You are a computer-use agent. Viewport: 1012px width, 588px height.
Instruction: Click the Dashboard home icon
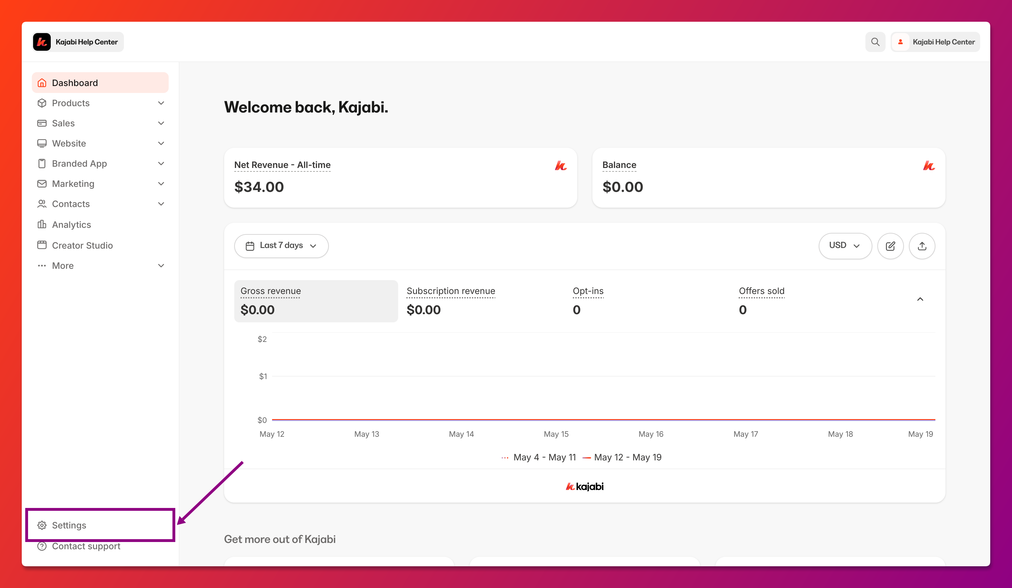[x=42, y=83]
